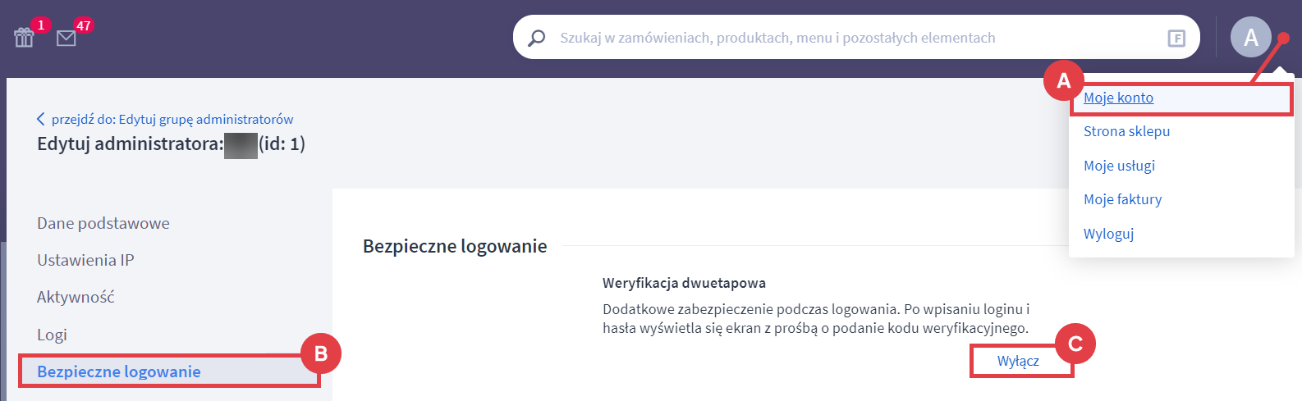Open the Aktywność section
Image resolution: width=1302 pixels, height=401 pixels.
(76, 297)
